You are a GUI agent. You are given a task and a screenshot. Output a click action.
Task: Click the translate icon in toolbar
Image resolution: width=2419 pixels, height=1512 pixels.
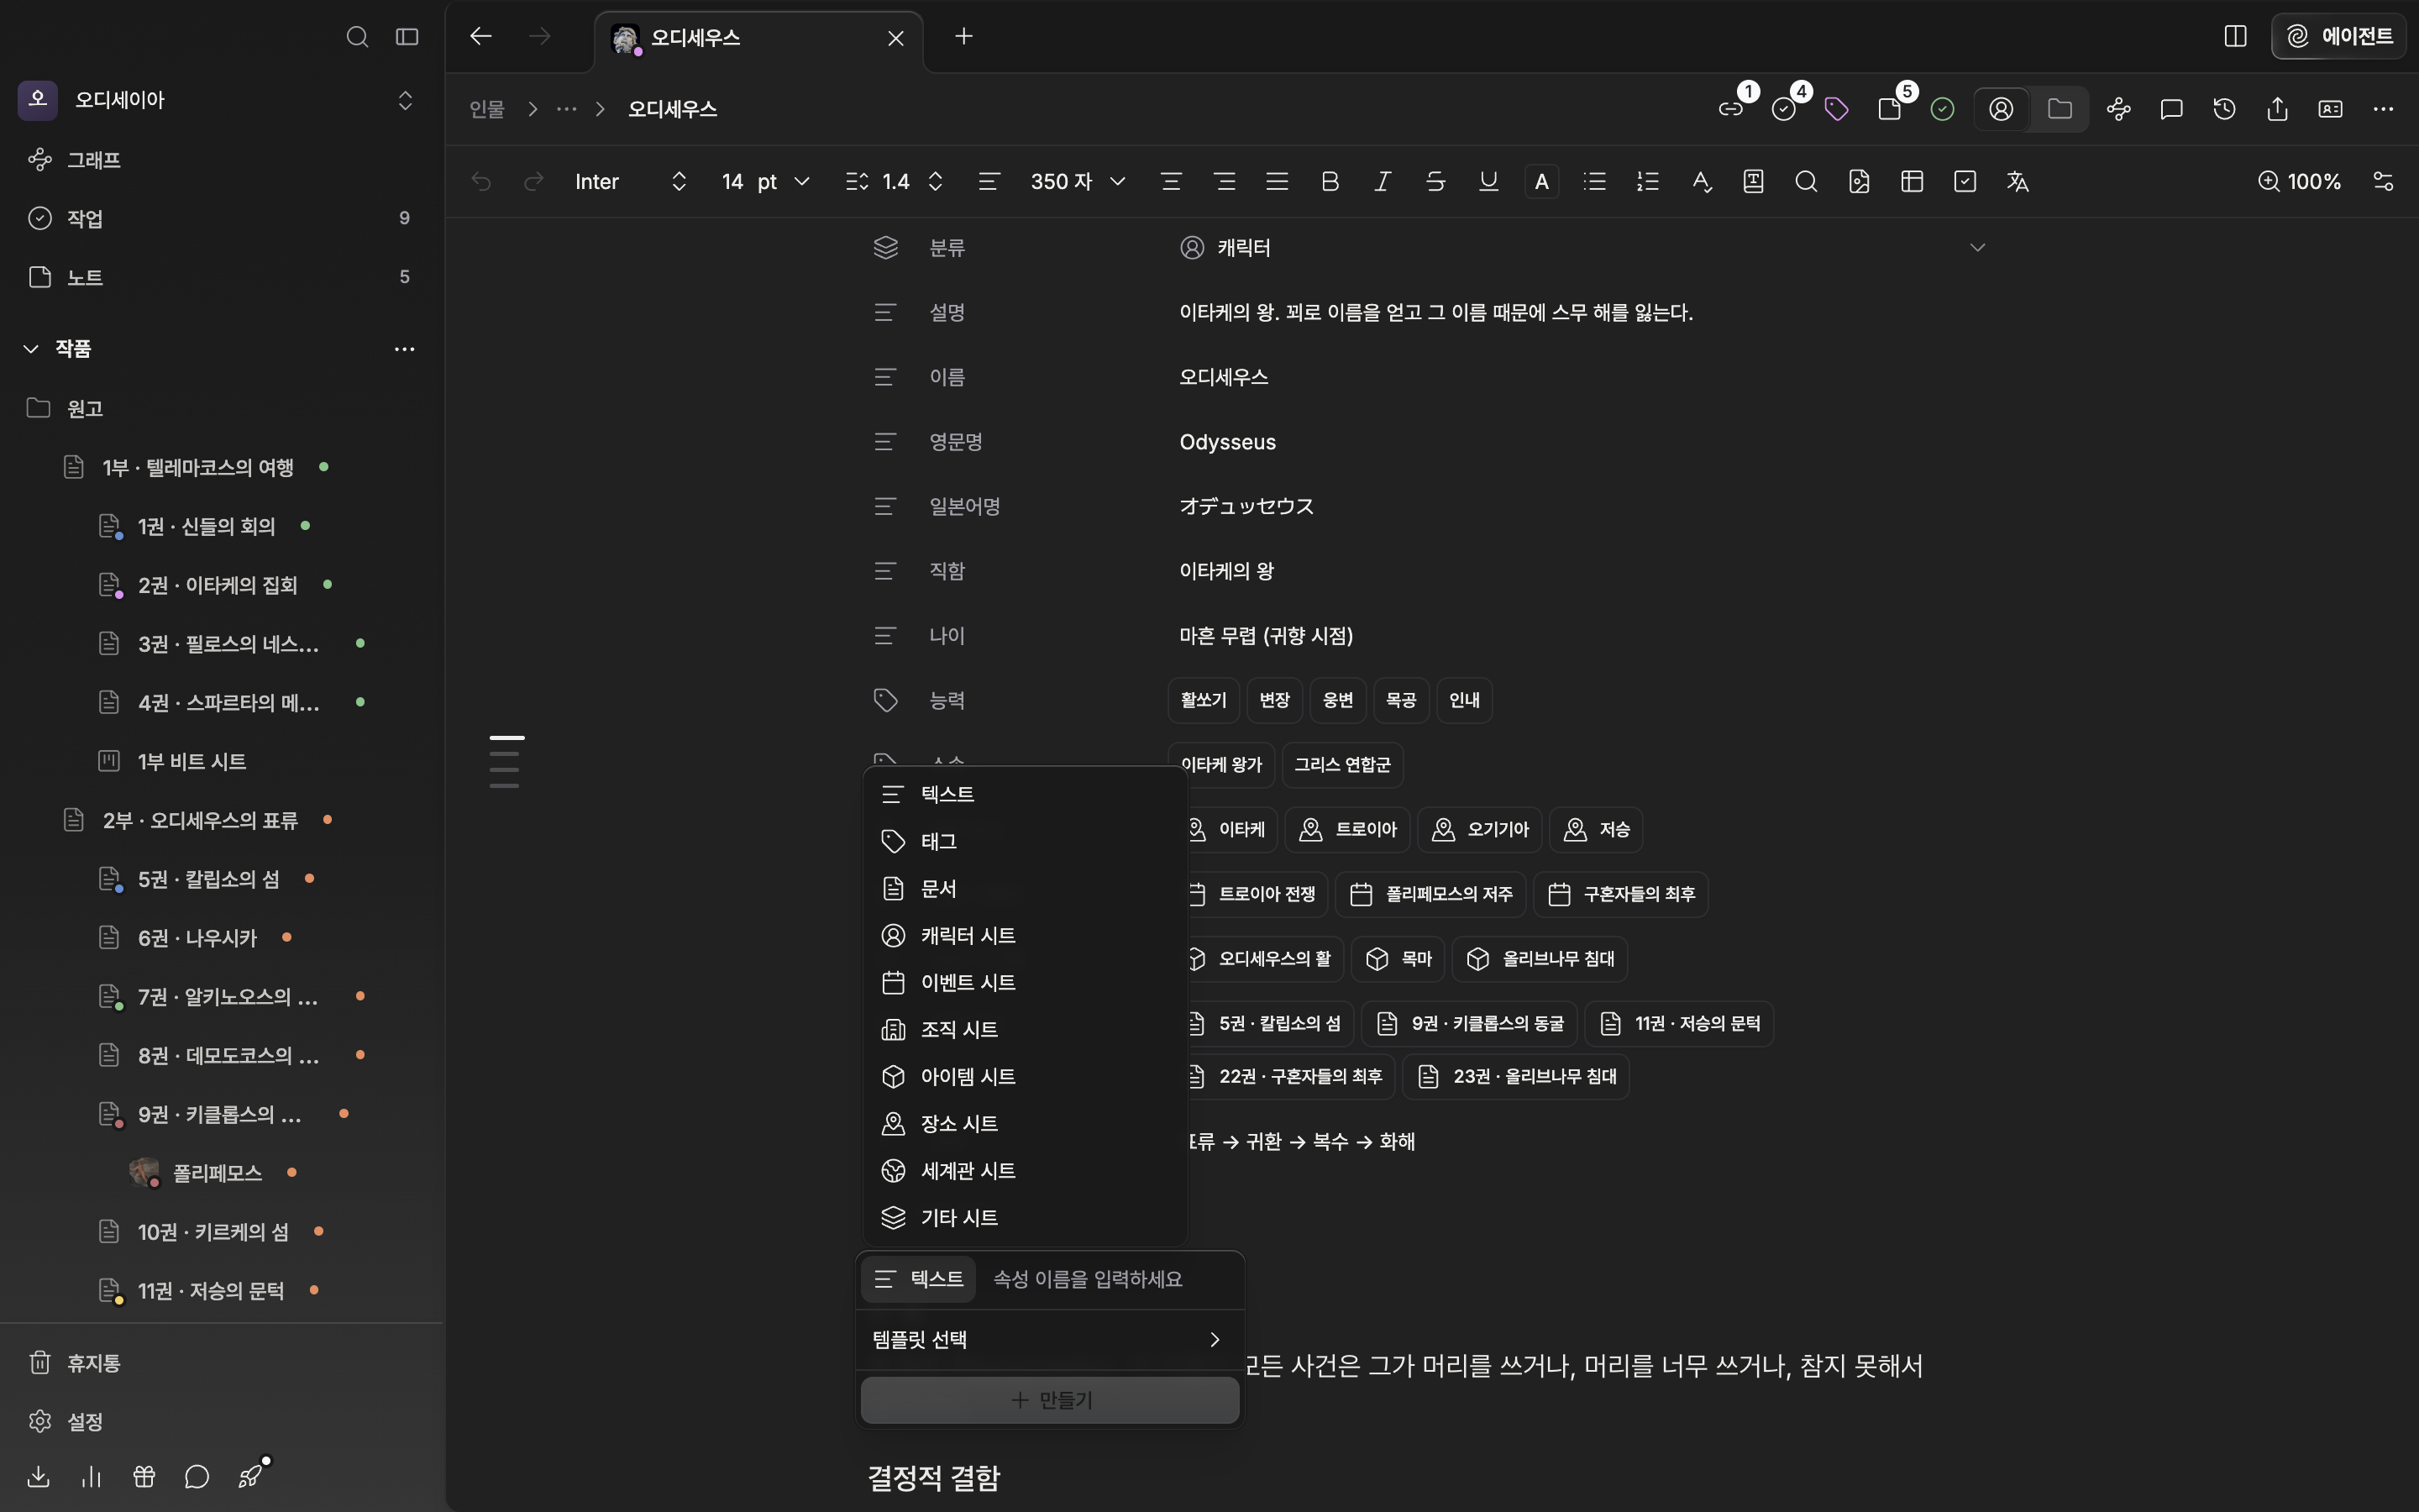coord(2018,181)
